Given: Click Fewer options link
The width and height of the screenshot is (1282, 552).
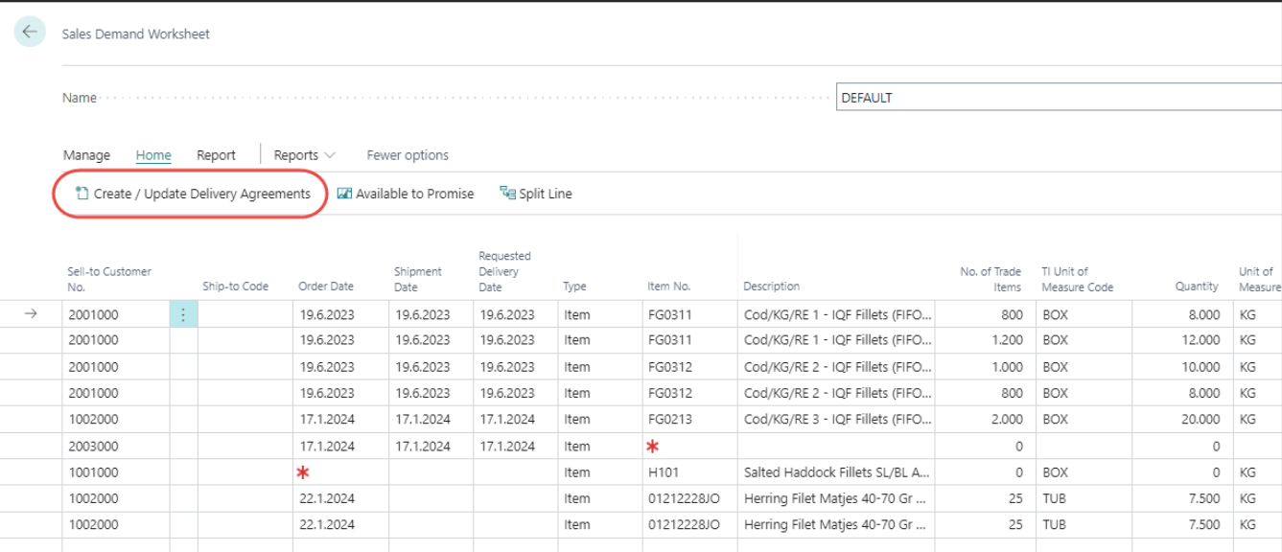Looking at the screenshot, I should click(408, 155).
